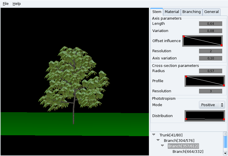The image size is (228, 156).
Task: Click the Axis Resolution field showing 2
Action: point(210,51)
